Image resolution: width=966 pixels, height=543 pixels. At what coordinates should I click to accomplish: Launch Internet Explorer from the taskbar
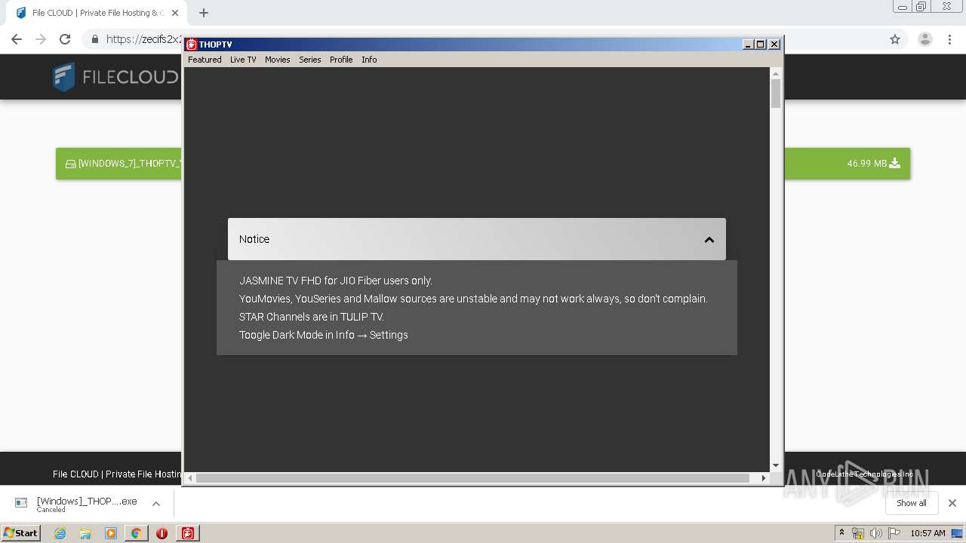tap(60, 533)
